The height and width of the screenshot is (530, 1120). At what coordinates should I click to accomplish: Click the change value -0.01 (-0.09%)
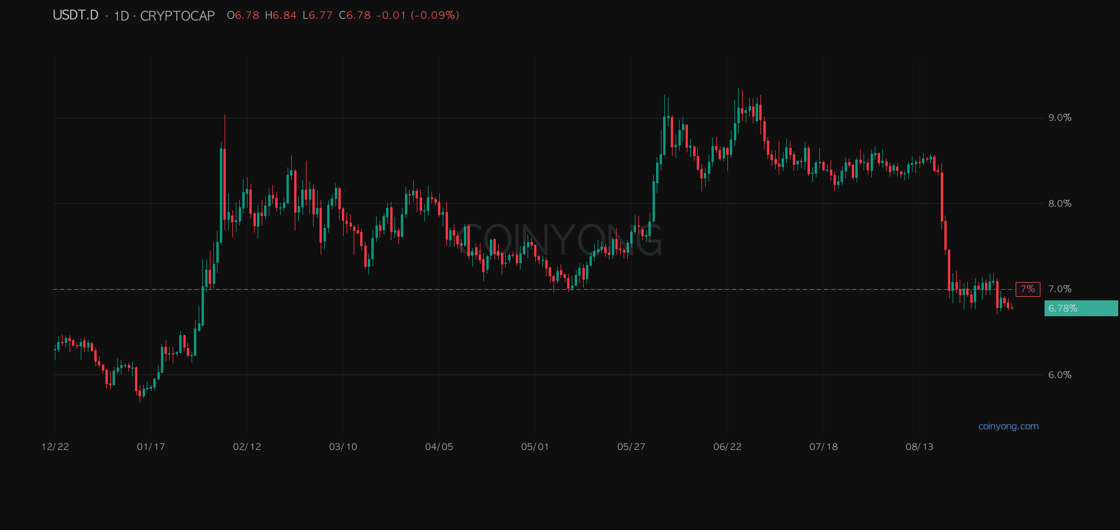[418, 15]
